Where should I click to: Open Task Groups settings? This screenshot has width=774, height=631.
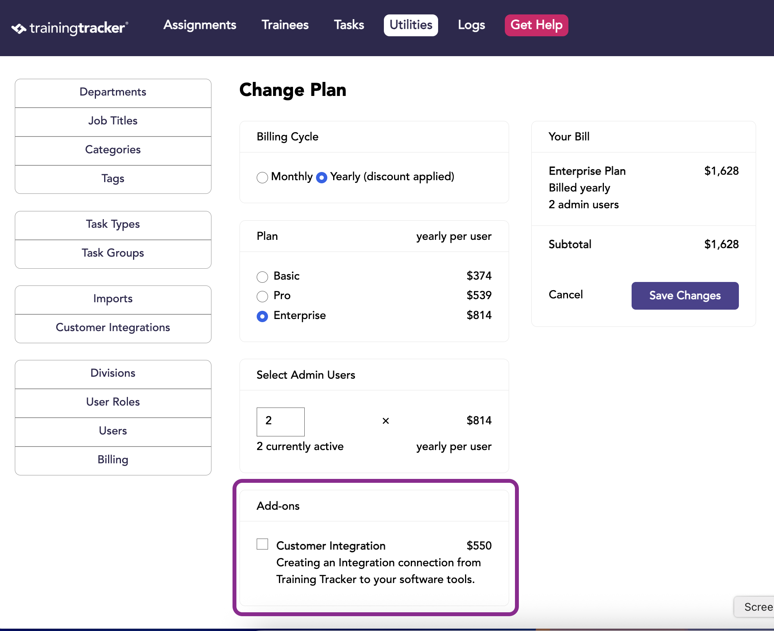113,253
